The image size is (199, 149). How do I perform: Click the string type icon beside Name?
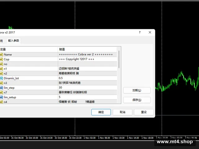tap(1, 55)
